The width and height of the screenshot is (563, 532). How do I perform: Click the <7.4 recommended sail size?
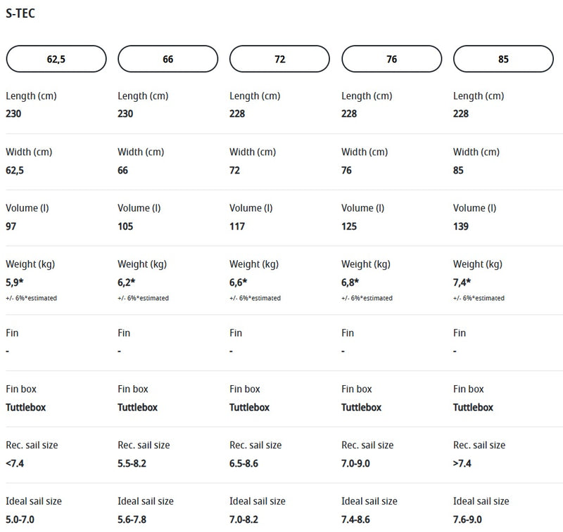(15, 463)
